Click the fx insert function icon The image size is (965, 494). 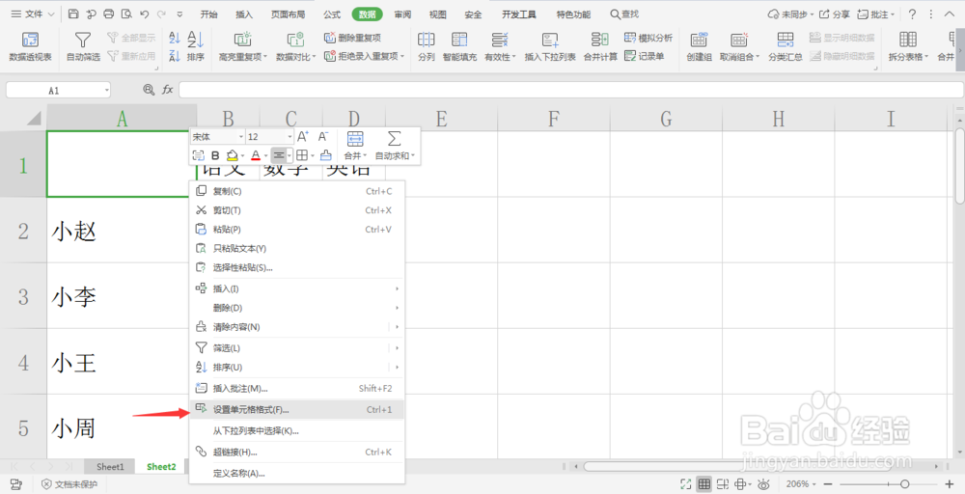tap(167, 90)
